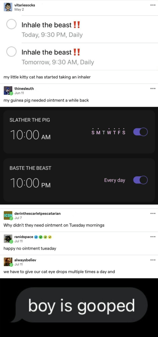Screen dimensions: 158x337
Task: Click blue verified badge beside ranidspace
Action: pyautogui.click(x=36, y=237)
